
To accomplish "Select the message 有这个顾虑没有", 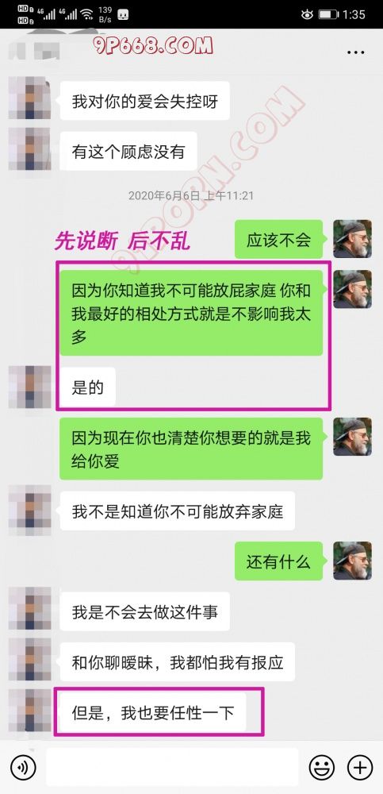I will (x=128, y=152).
